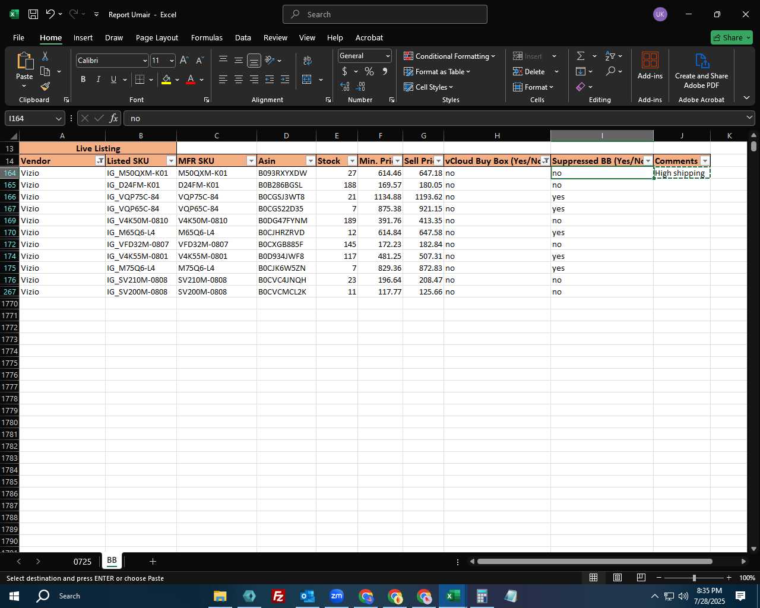Apply the yellow Fill Color swatch
This screenshot has height=608, width=760.
166,80
